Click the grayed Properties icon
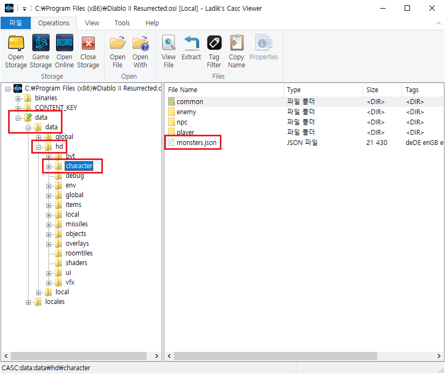The image size is (445, 374). click(263, 43)
